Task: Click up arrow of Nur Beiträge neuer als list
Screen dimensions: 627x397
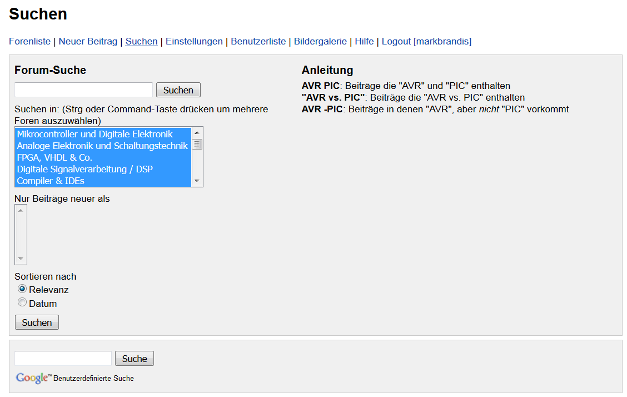Action: coord(21,210)
